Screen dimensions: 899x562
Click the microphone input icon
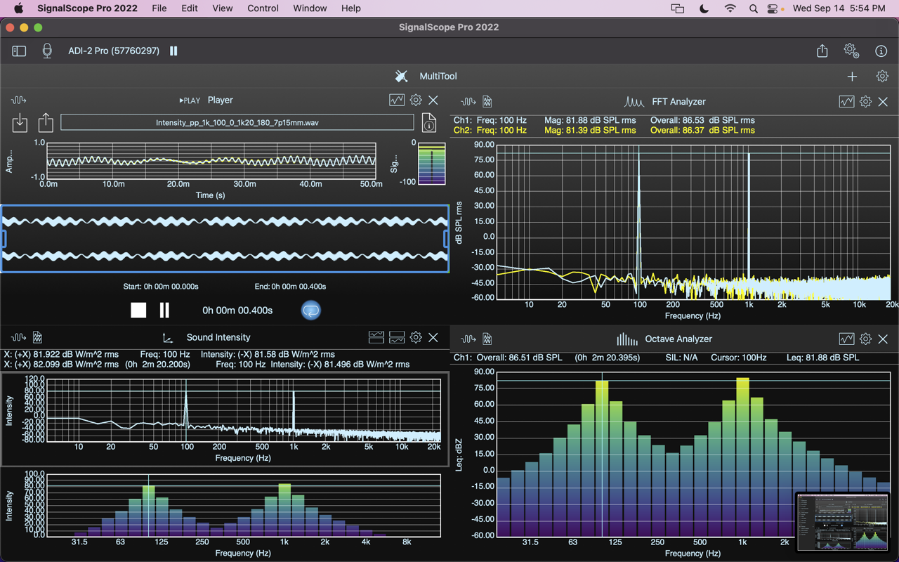point(47,51)
